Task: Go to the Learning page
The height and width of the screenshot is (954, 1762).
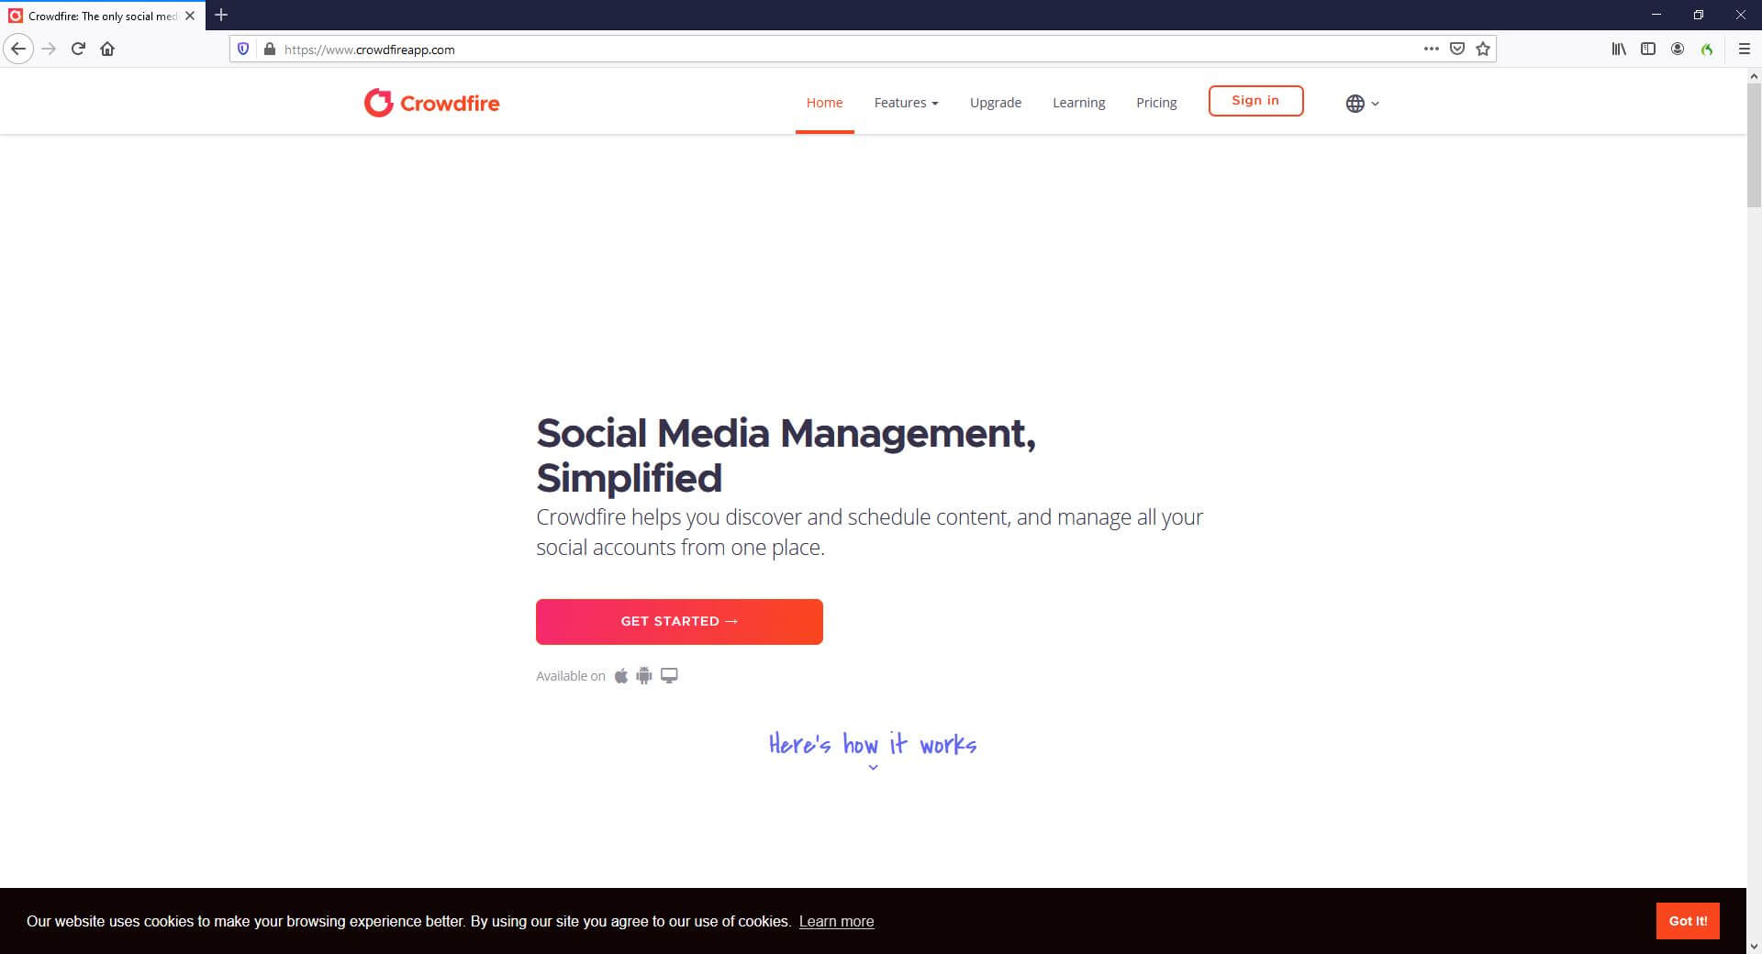Action: (x=1078, y=103)
